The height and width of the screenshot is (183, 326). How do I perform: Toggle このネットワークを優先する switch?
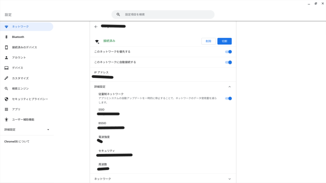[228, 52]
